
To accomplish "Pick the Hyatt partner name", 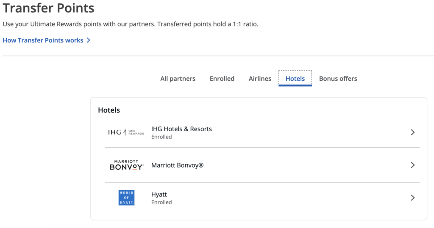I will click(159, 194).
